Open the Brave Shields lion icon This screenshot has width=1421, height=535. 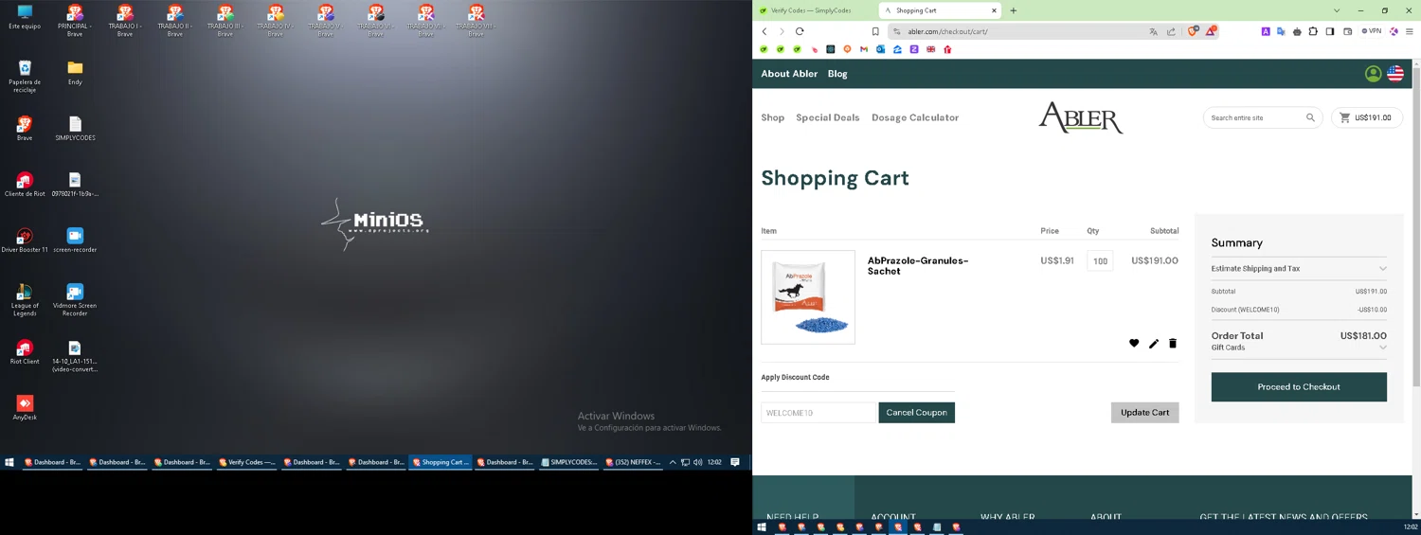1194,31
